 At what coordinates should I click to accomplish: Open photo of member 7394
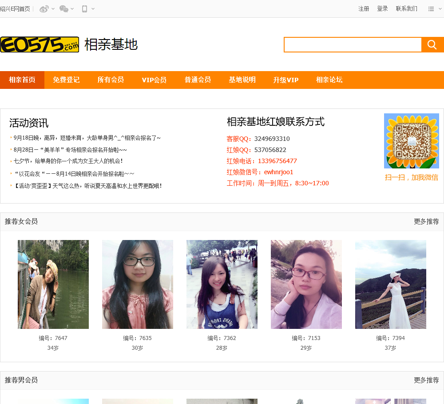(x=391, y=284)
